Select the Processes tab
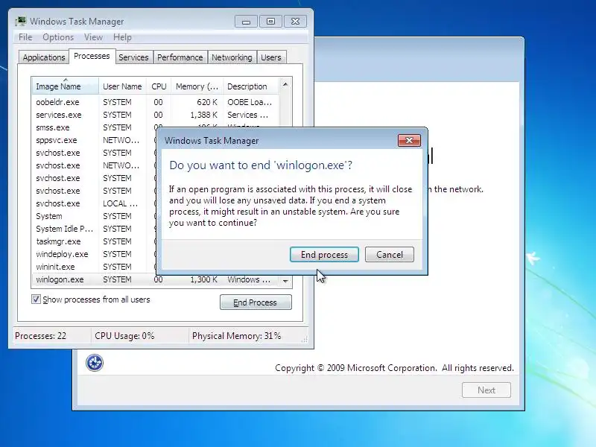 (x=92, y=57)
